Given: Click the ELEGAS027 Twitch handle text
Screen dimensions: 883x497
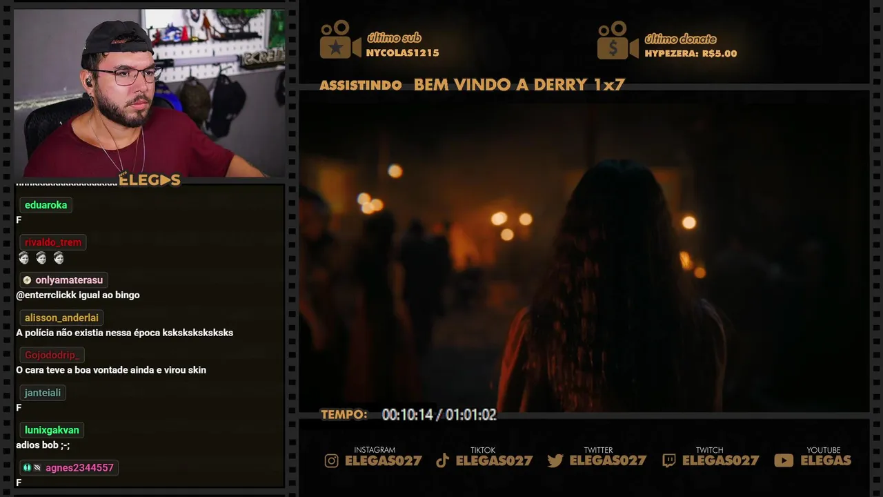Looking at the screenshot, I should [720, 460].
